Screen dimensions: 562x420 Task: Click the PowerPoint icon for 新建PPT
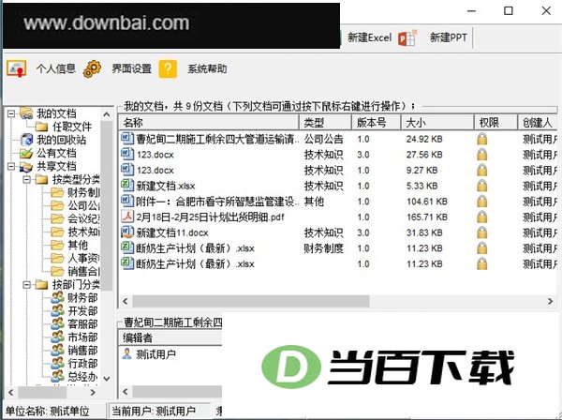click(407, 37)
